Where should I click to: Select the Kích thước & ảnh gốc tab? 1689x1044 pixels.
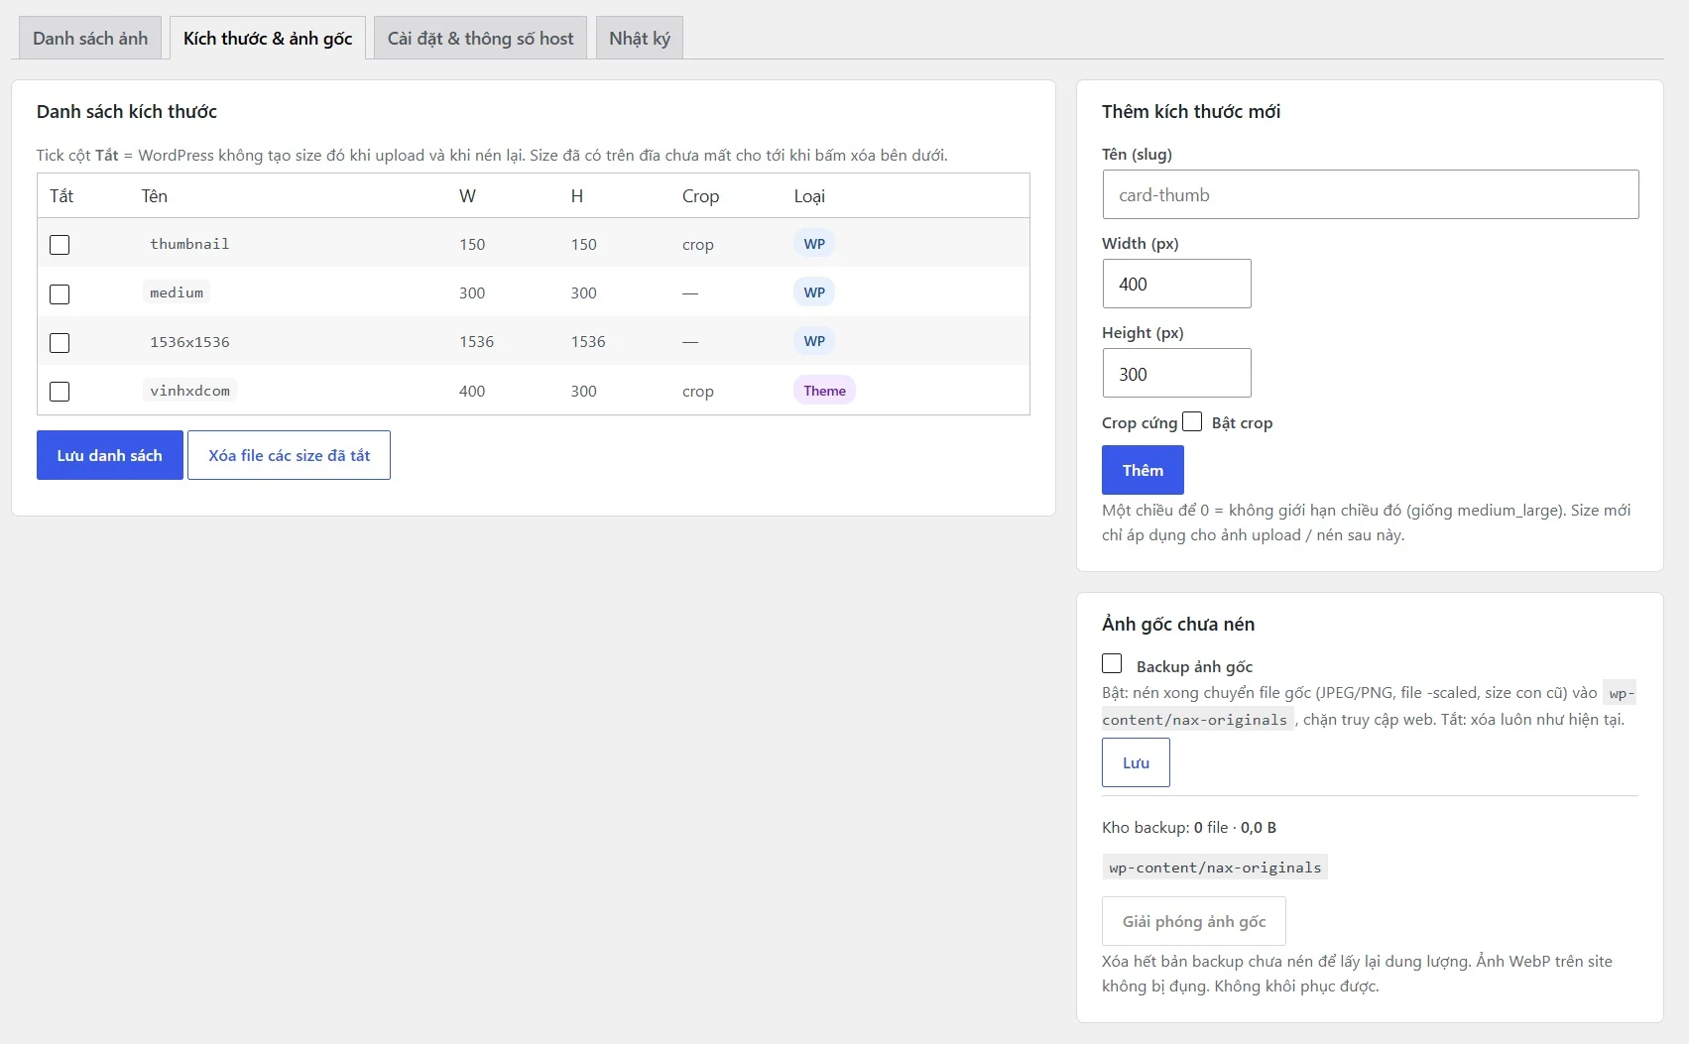tap(268, 38)
